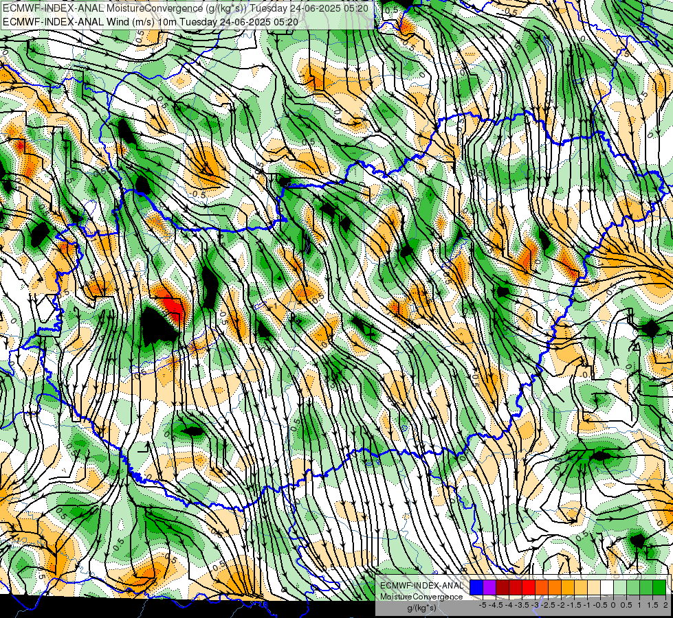
Task: Click the Wind (m/s) 10m title line
Action: coord(151,21)
